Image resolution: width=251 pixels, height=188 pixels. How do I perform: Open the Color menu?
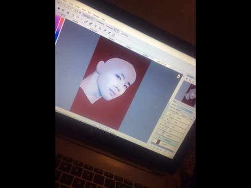coord(77,6)
